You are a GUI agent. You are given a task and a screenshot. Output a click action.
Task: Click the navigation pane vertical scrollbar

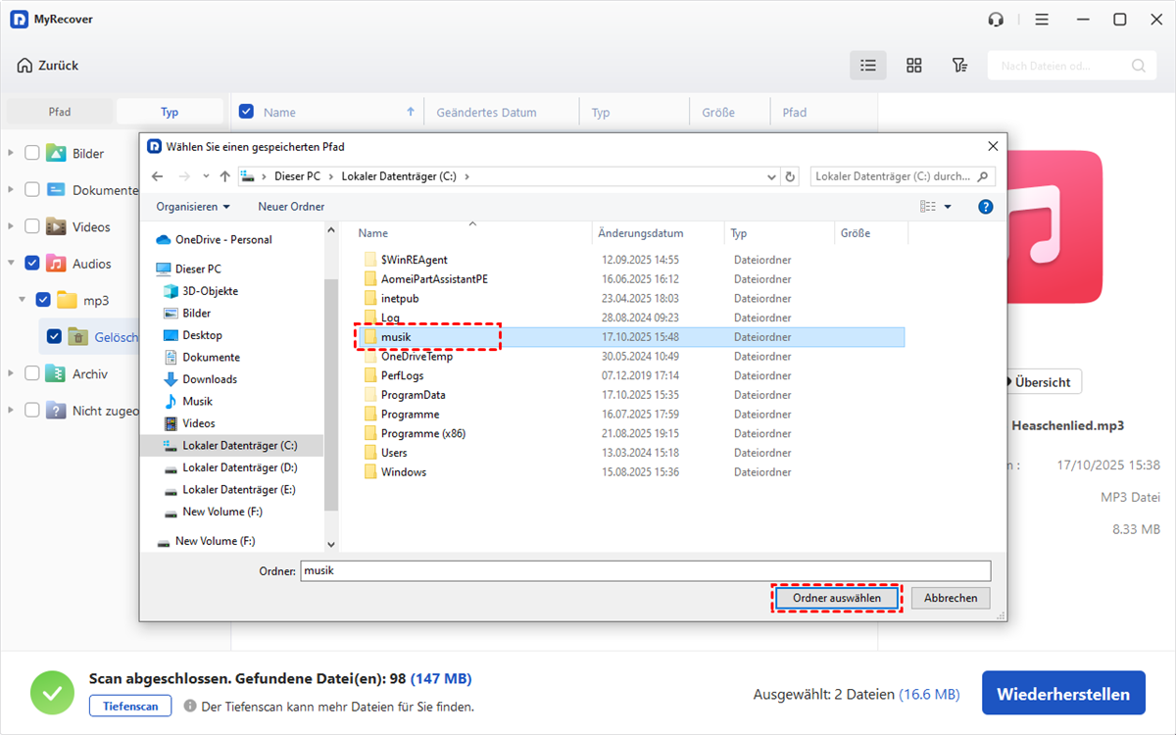pos(330,392)
